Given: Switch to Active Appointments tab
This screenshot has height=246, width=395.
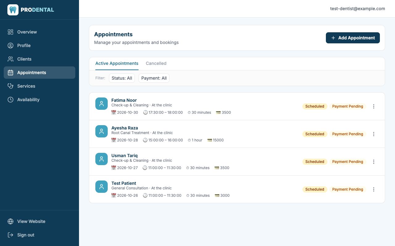Looking at the screenshot, I should (x=117, y=63).
